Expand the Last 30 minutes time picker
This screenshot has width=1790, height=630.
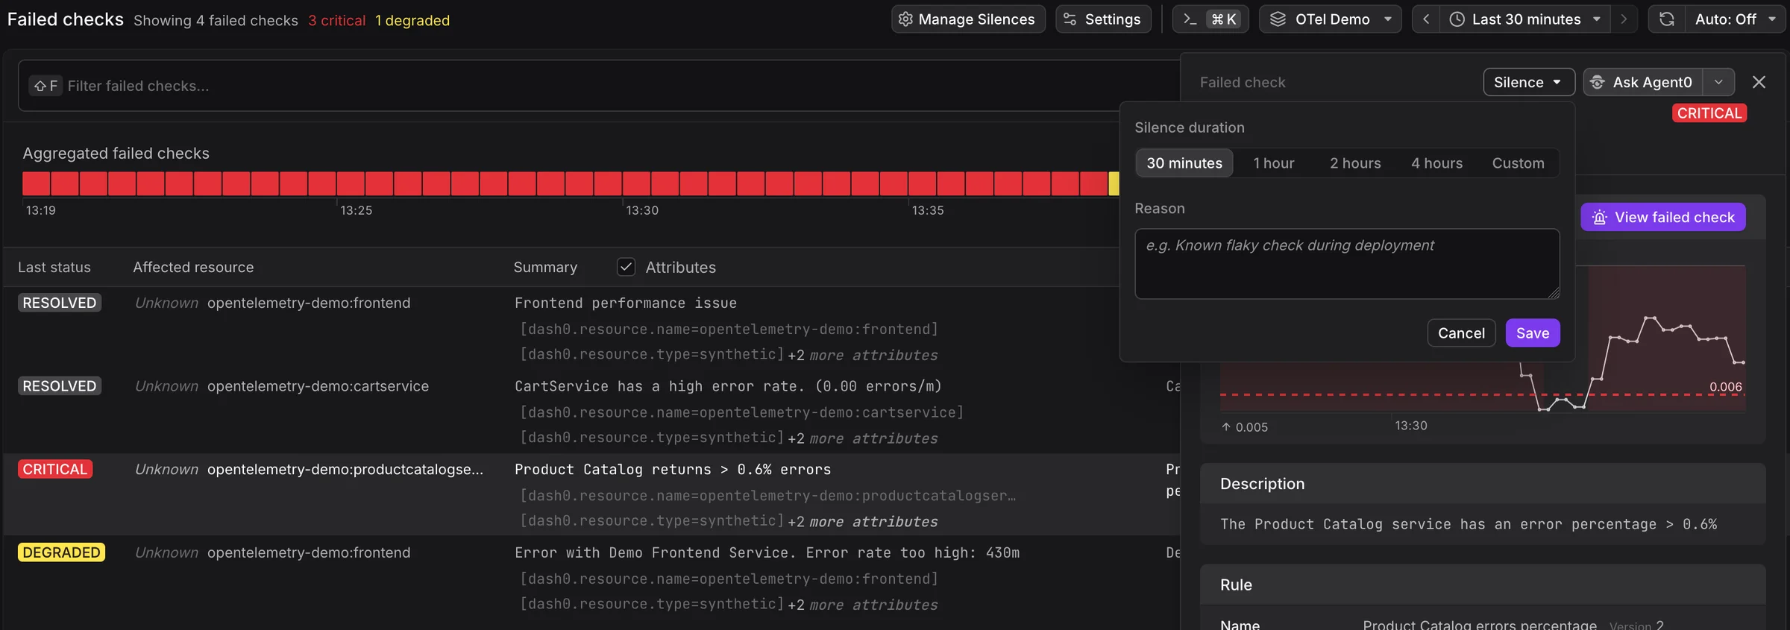(x=1525, y=19)
